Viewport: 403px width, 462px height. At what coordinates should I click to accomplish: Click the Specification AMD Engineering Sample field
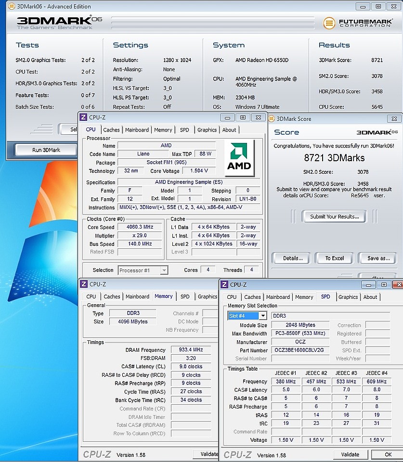click(189, 182)
